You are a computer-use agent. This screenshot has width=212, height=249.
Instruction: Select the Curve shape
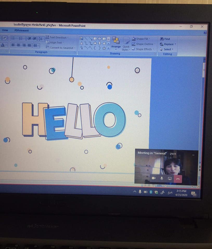click(x=91, y=48)
